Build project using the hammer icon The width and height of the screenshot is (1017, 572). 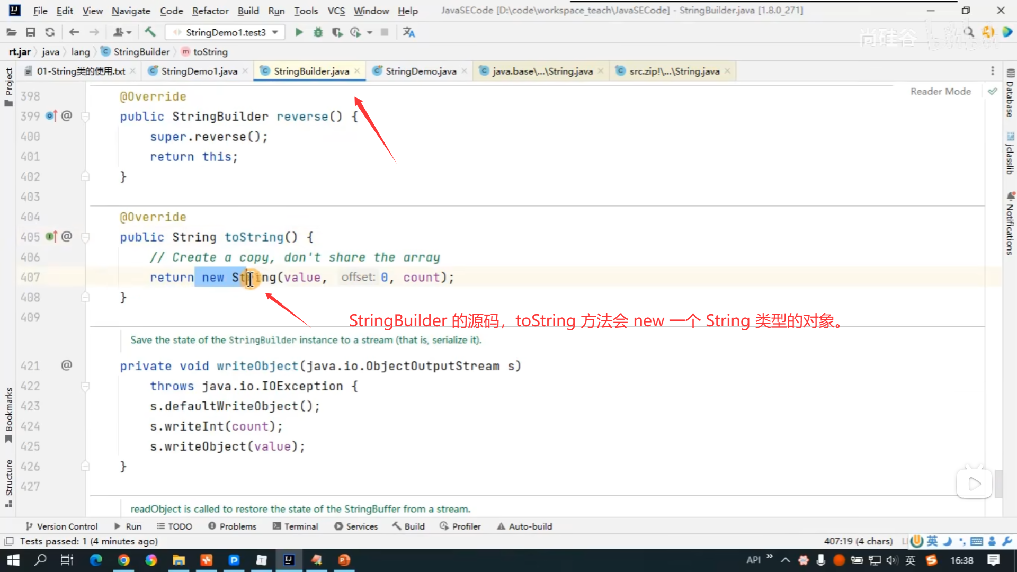tap(150, 32)
